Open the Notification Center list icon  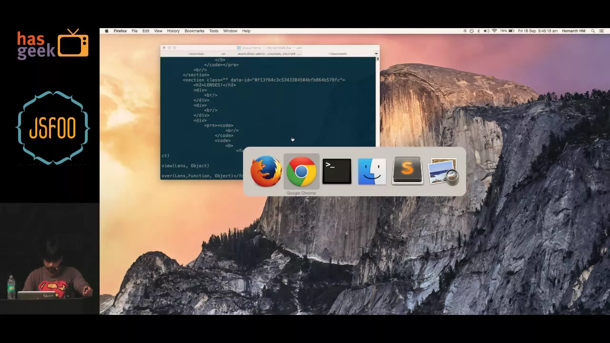point(601,31)
